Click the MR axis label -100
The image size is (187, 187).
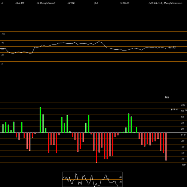[183, 165]
